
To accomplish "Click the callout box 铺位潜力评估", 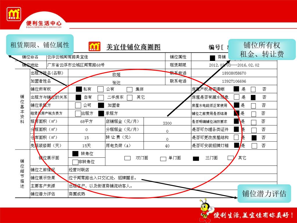I will point(264,193).
